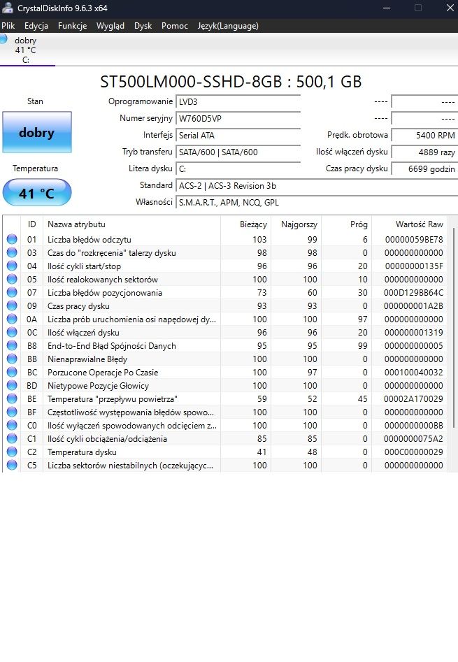Viewport: 458px width, 662px height.
Task: Click status orb for attribute 09 Czas pracy dysku
Action: 12,305
